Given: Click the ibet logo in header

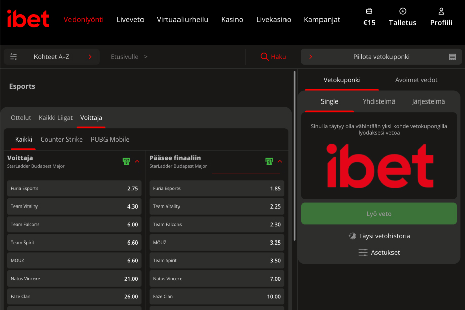Looking at the screenshot, I should [28, 19].
